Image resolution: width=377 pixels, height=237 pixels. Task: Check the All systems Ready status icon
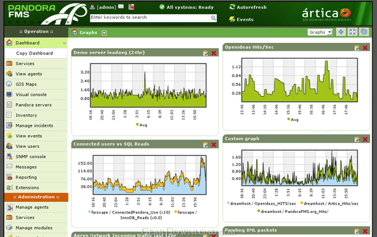(162, 7)
